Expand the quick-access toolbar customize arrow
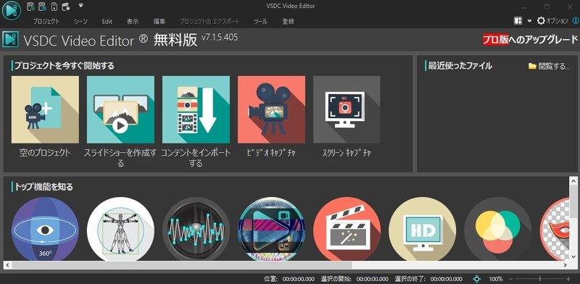Screen dimensions: 580x284 81,6
